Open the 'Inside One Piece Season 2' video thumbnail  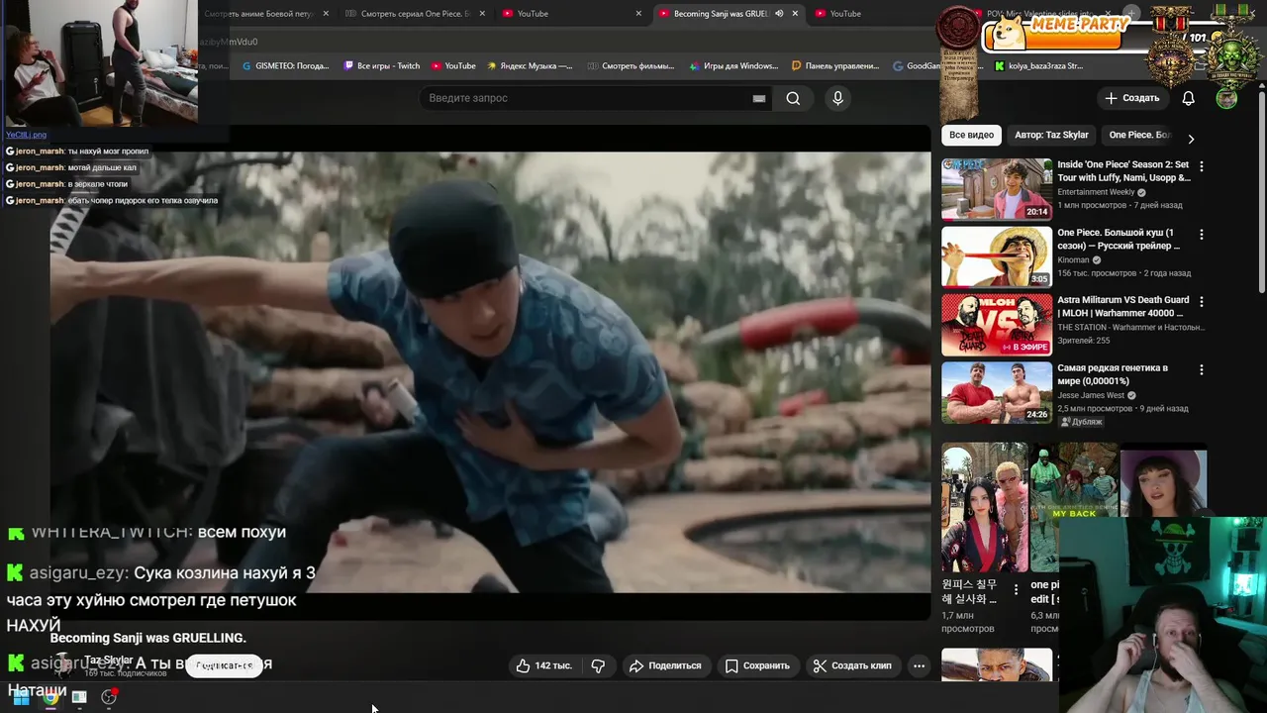pos(996,188)
